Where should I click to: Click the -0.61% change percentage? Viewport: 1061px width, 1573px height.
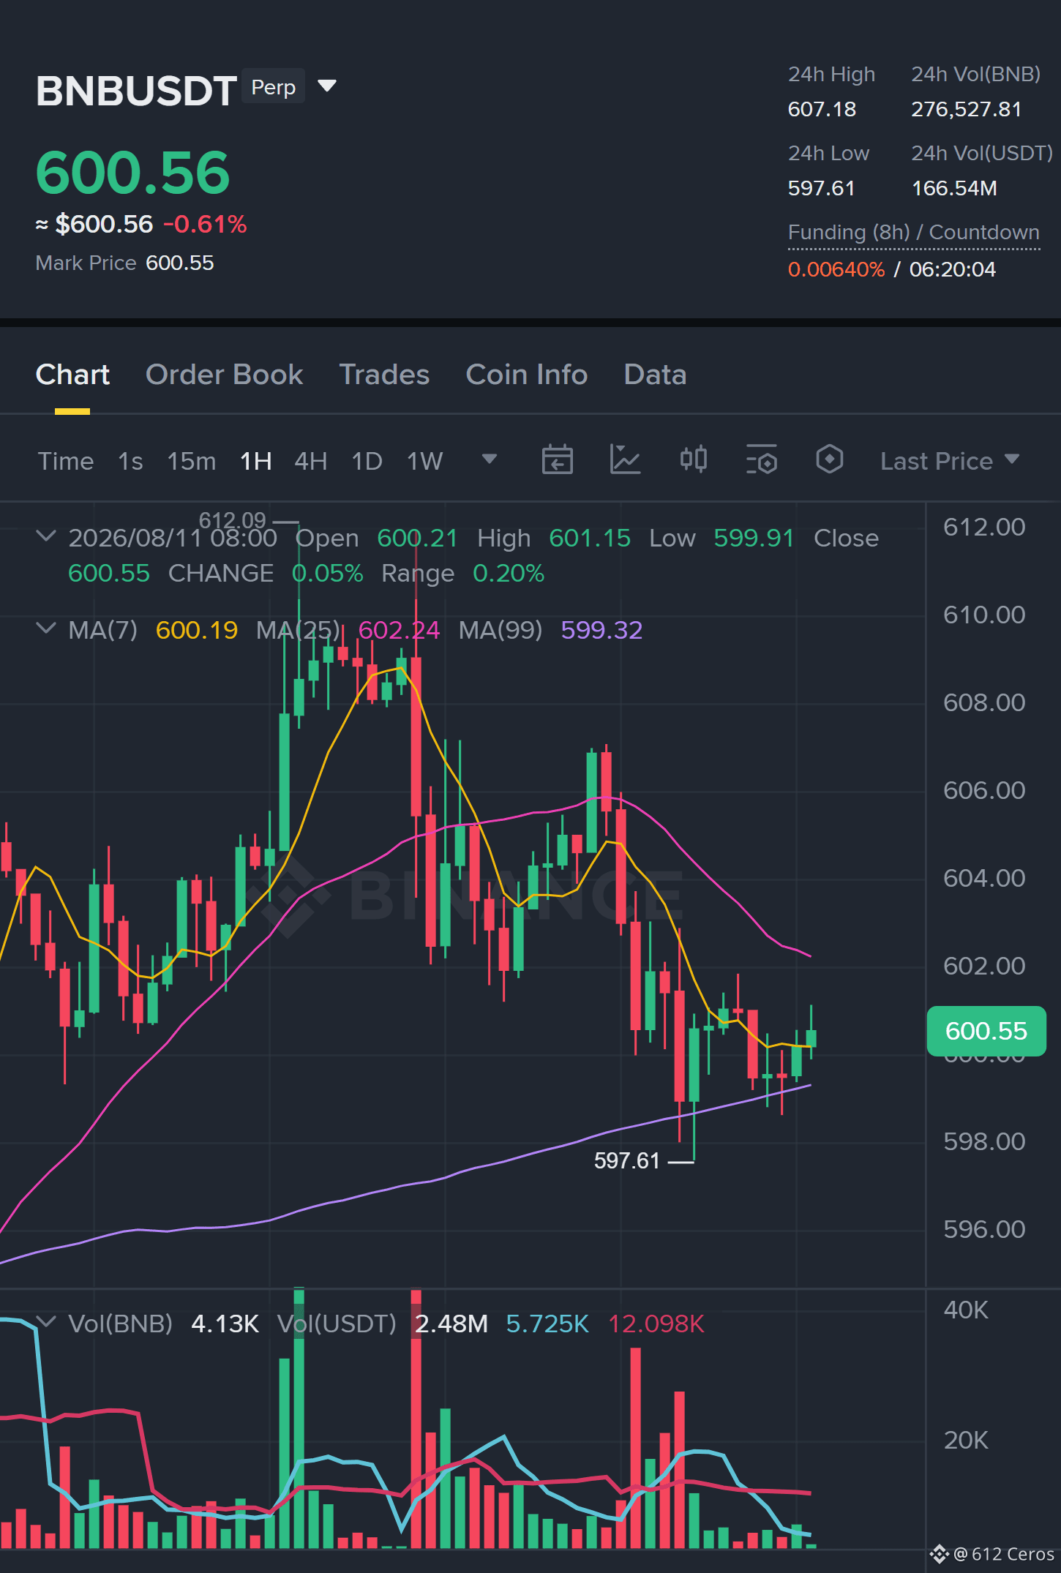point(205,224)
